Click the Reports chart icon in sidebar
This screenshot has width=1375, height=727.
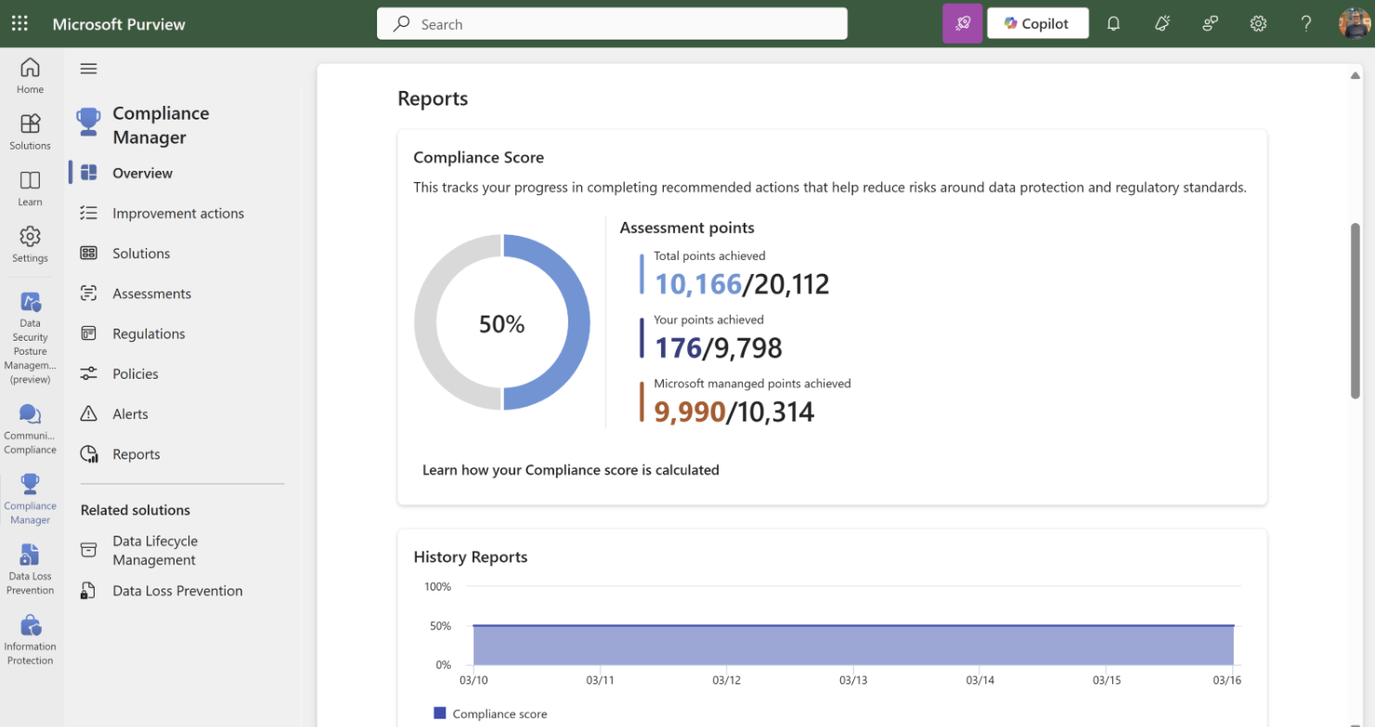coord(88,454)
